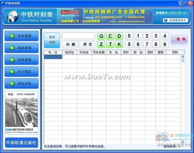Select the green D letter key
194x153 pixels.
[119, 36]
